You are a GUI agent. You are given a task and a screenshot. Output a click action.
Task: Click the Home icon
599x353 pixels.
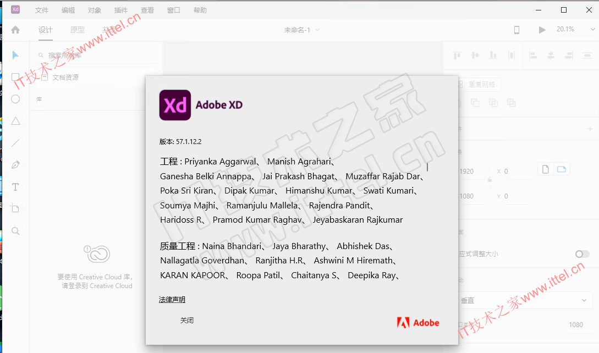pyautogui.click(x=15, y=30)
